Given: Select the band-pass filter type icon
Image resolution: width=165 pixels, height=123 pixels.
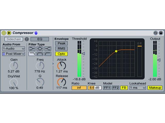Looking at the screenshot, I should [40, 54].
